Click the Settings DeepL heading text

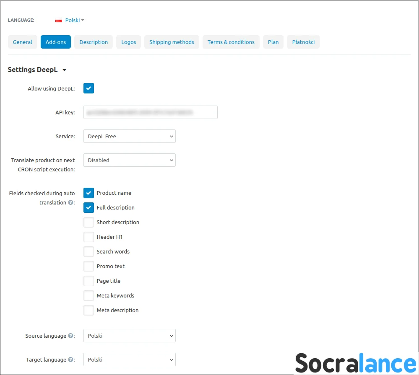[x=33, y=70]
